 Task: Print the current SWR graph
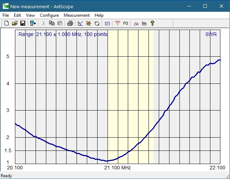[70, 23]
